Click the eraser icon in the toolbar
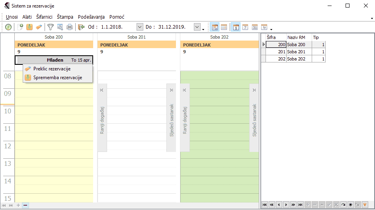This screenshot has width=375, height=210. (x=39, y=27)
